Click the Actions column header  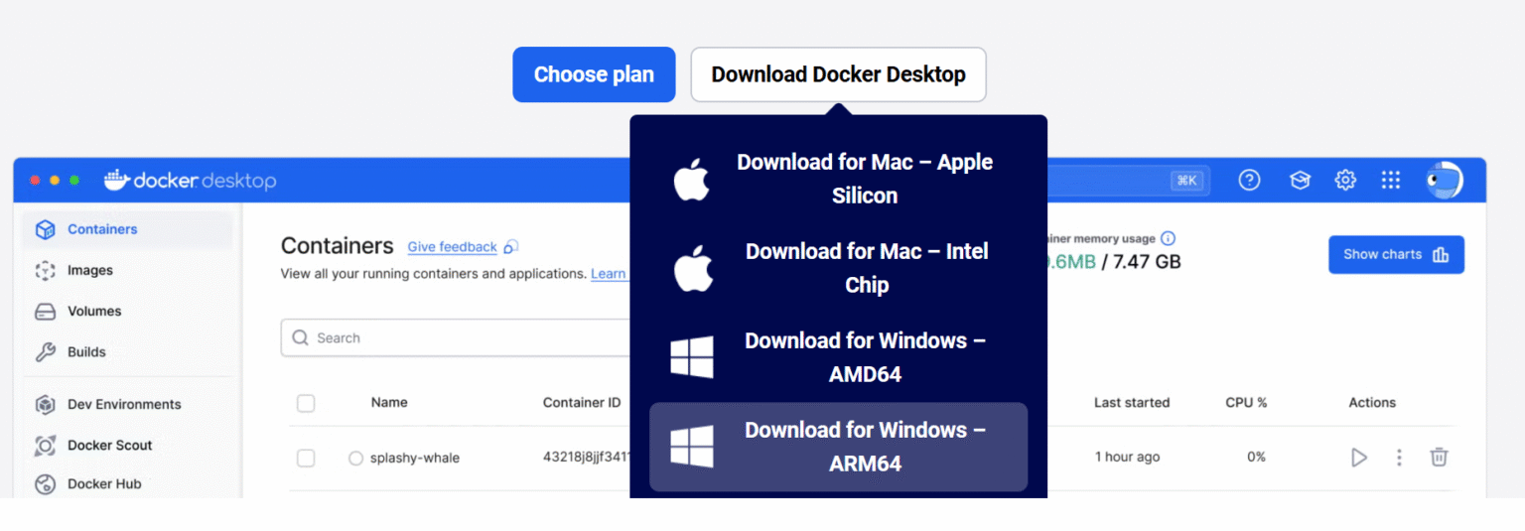click(x=1372, y=402)
